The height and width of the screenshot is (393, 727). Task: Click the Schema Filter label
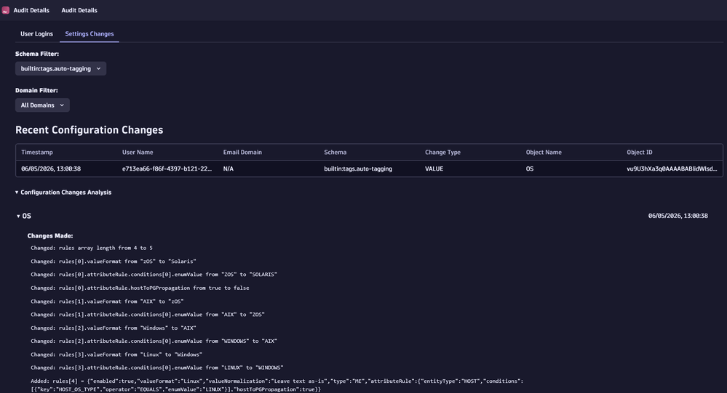pos(37,54)
